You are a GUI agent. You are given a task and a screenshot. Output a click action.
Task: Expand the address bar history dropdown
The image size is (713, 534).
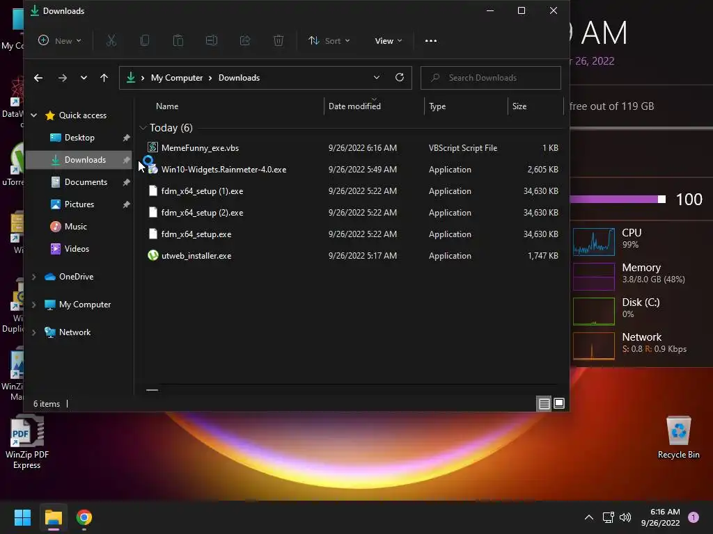coord(377,78)
